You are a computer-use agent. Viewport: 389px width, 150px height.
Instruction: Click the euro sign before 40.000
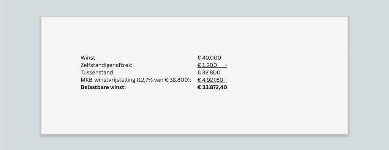[199, 58]
